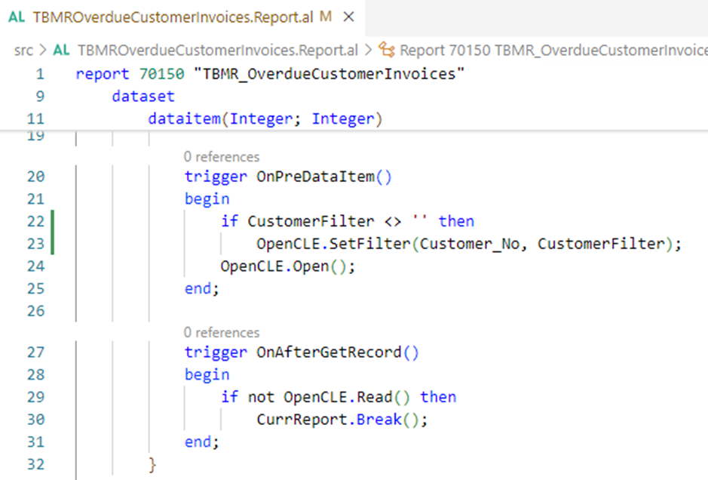The height and width of the screenshot is (480, 708).
Task: Click '0 references' above OnAfterGetRecord trigger
Action: click(x=221, y=333)
